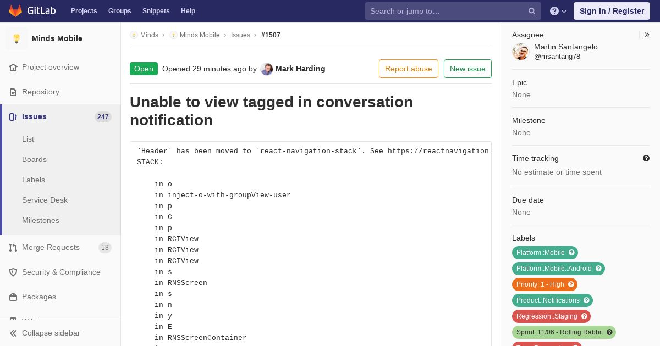Image resolution: width=660 pixels, height=346 pixels.
Task: Click help icon on Platform::Mobile::Android label
Action: point(598,269)
